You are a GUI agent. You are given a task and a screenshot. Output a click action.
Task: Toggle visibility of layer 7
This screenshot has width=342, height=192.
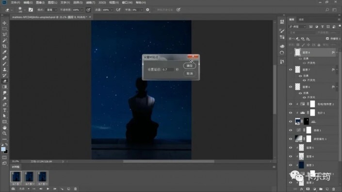[x=291, y=70]
